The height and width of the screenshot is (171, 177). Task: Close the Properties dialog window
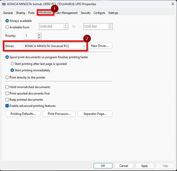172,4
